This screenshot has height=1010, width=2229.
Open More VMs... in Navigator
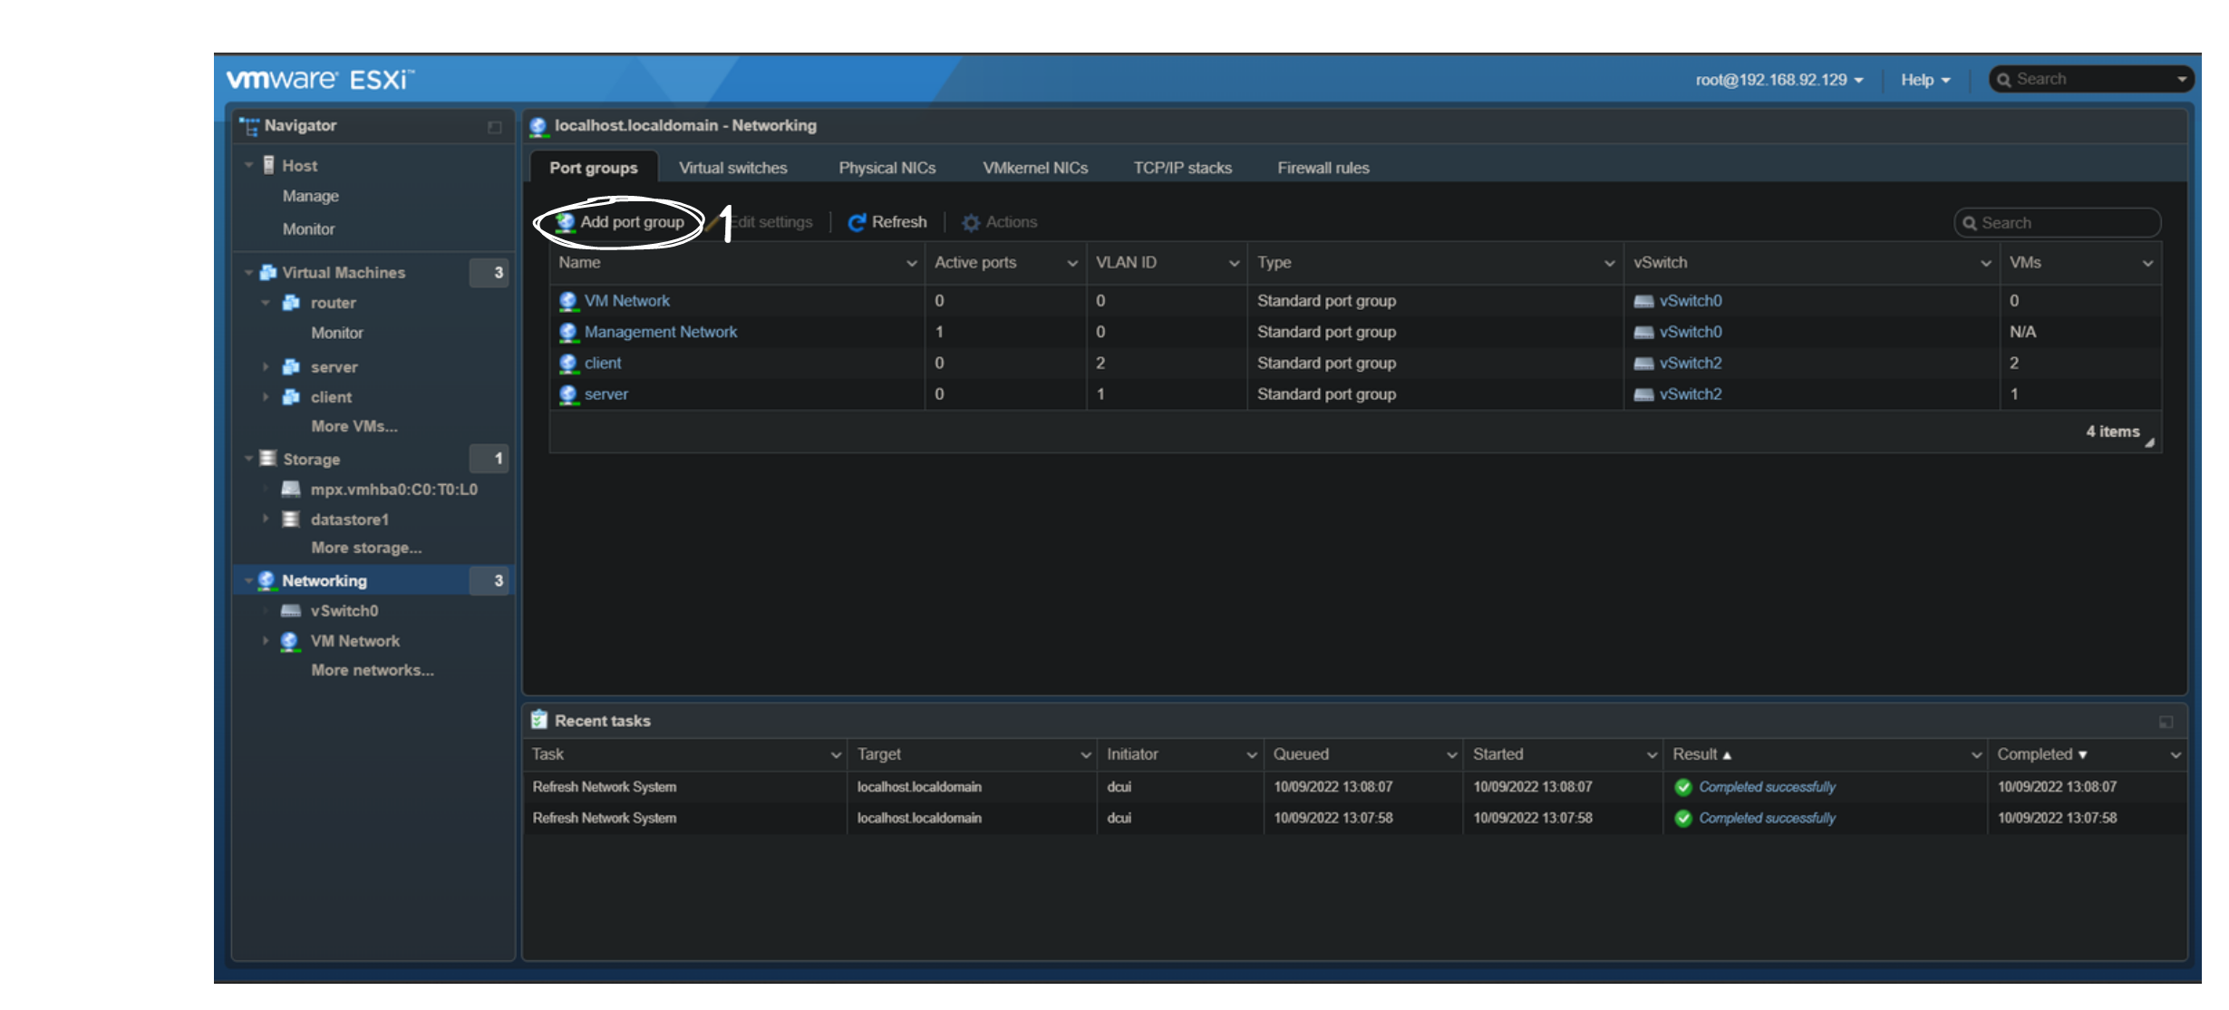pyautogui.click(x=354, y=426)
